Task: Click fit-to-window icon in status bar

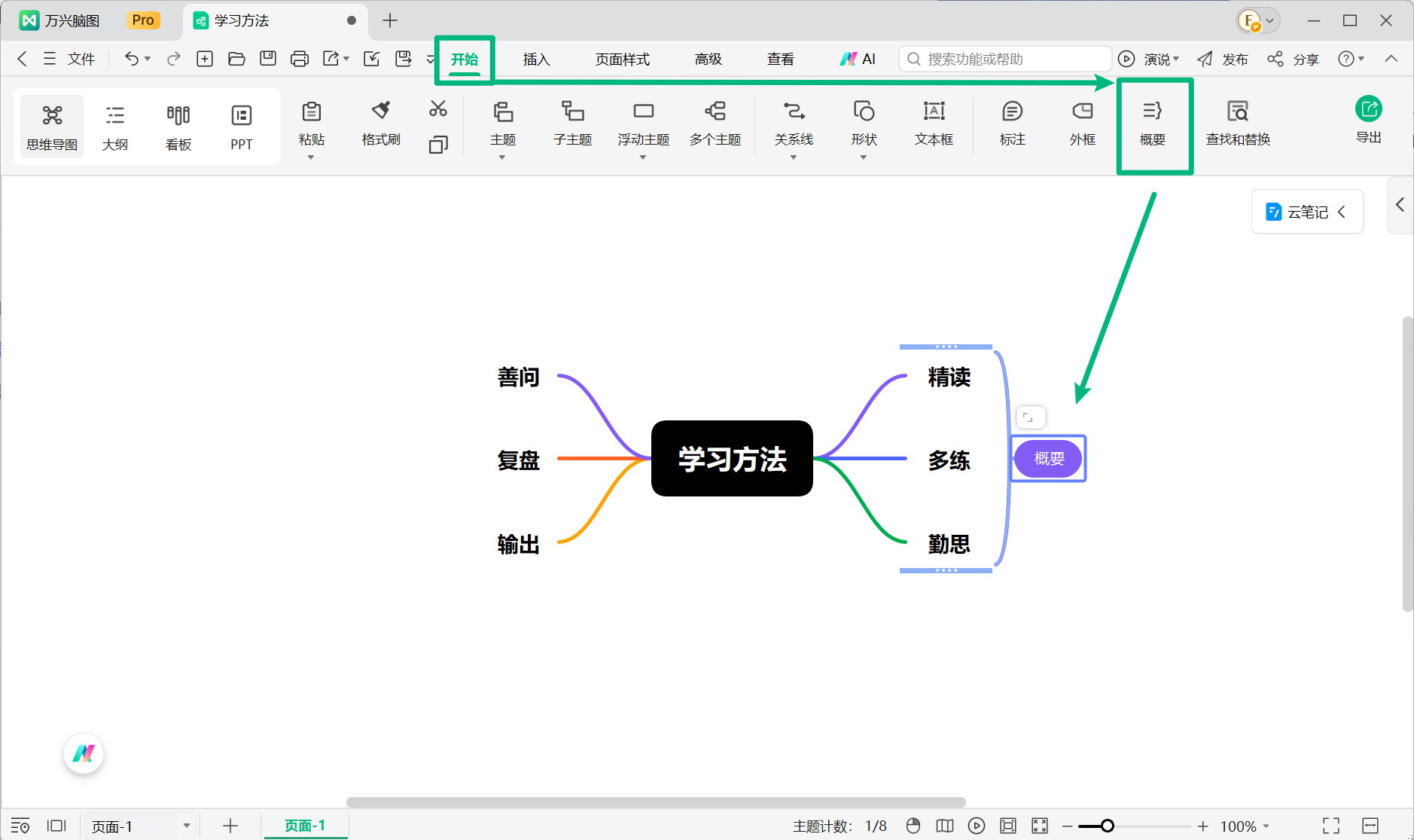Action: 1008,826
